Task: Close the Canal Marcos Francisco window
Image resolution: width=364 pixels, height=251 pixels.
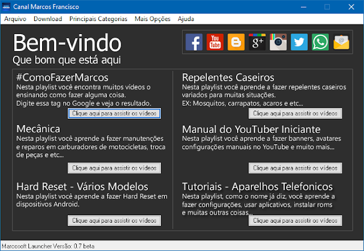Action: [351, 7]
